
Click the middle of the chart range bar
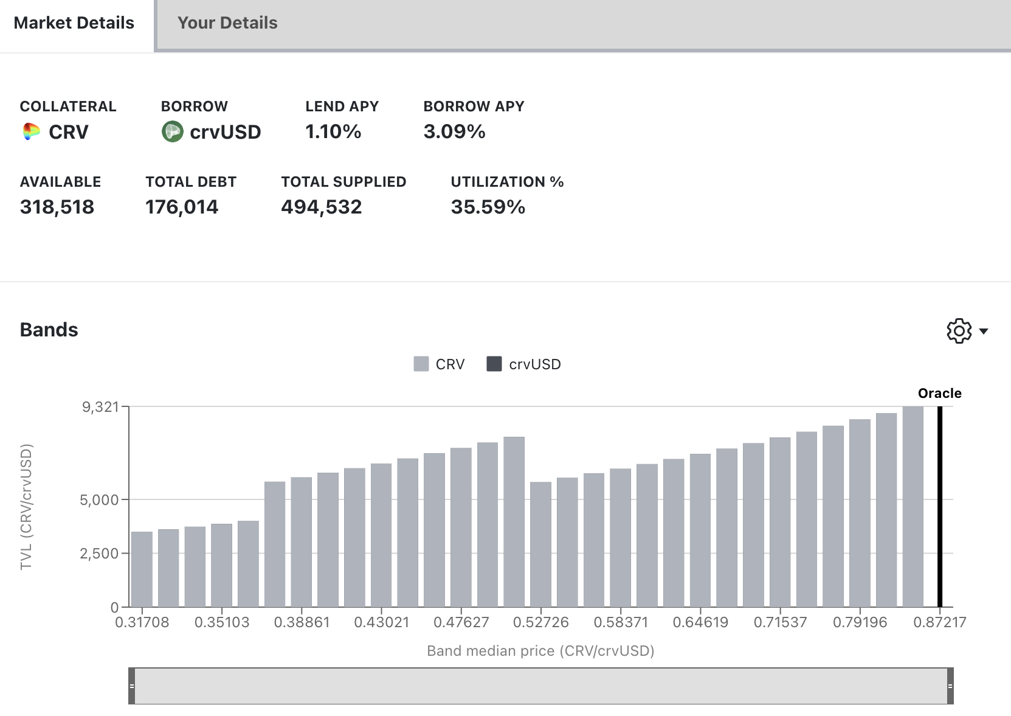(540, 686)
